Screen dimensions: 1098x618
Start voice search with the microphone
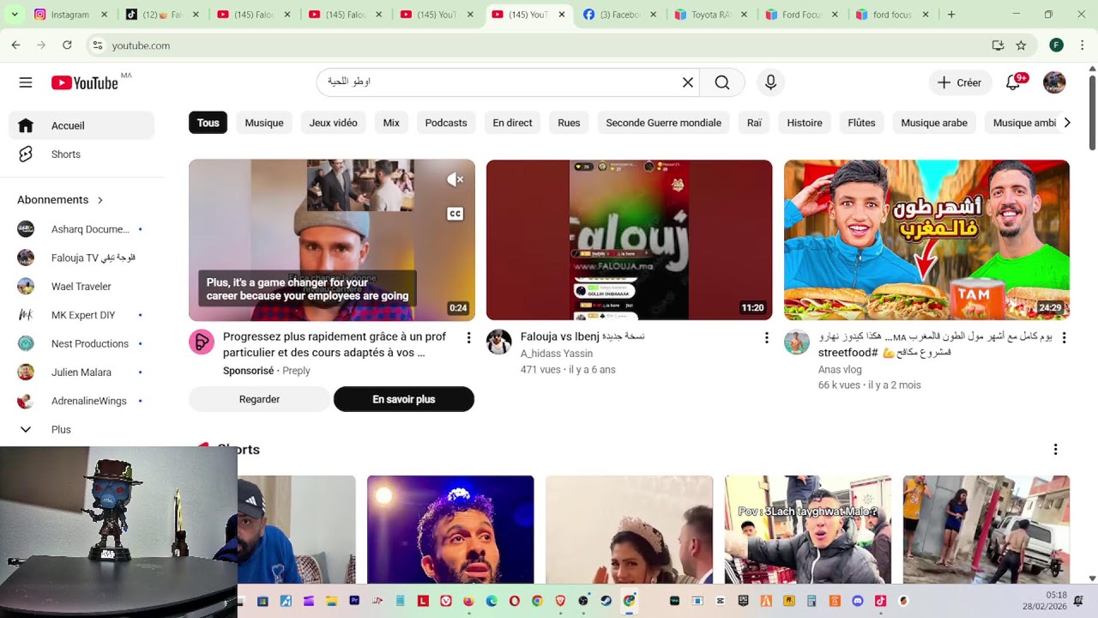(x=770, y=82)
